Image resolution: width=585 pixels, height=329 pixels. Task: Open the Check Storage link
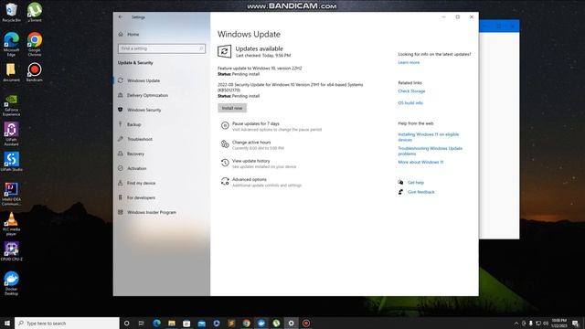[411, 91]
